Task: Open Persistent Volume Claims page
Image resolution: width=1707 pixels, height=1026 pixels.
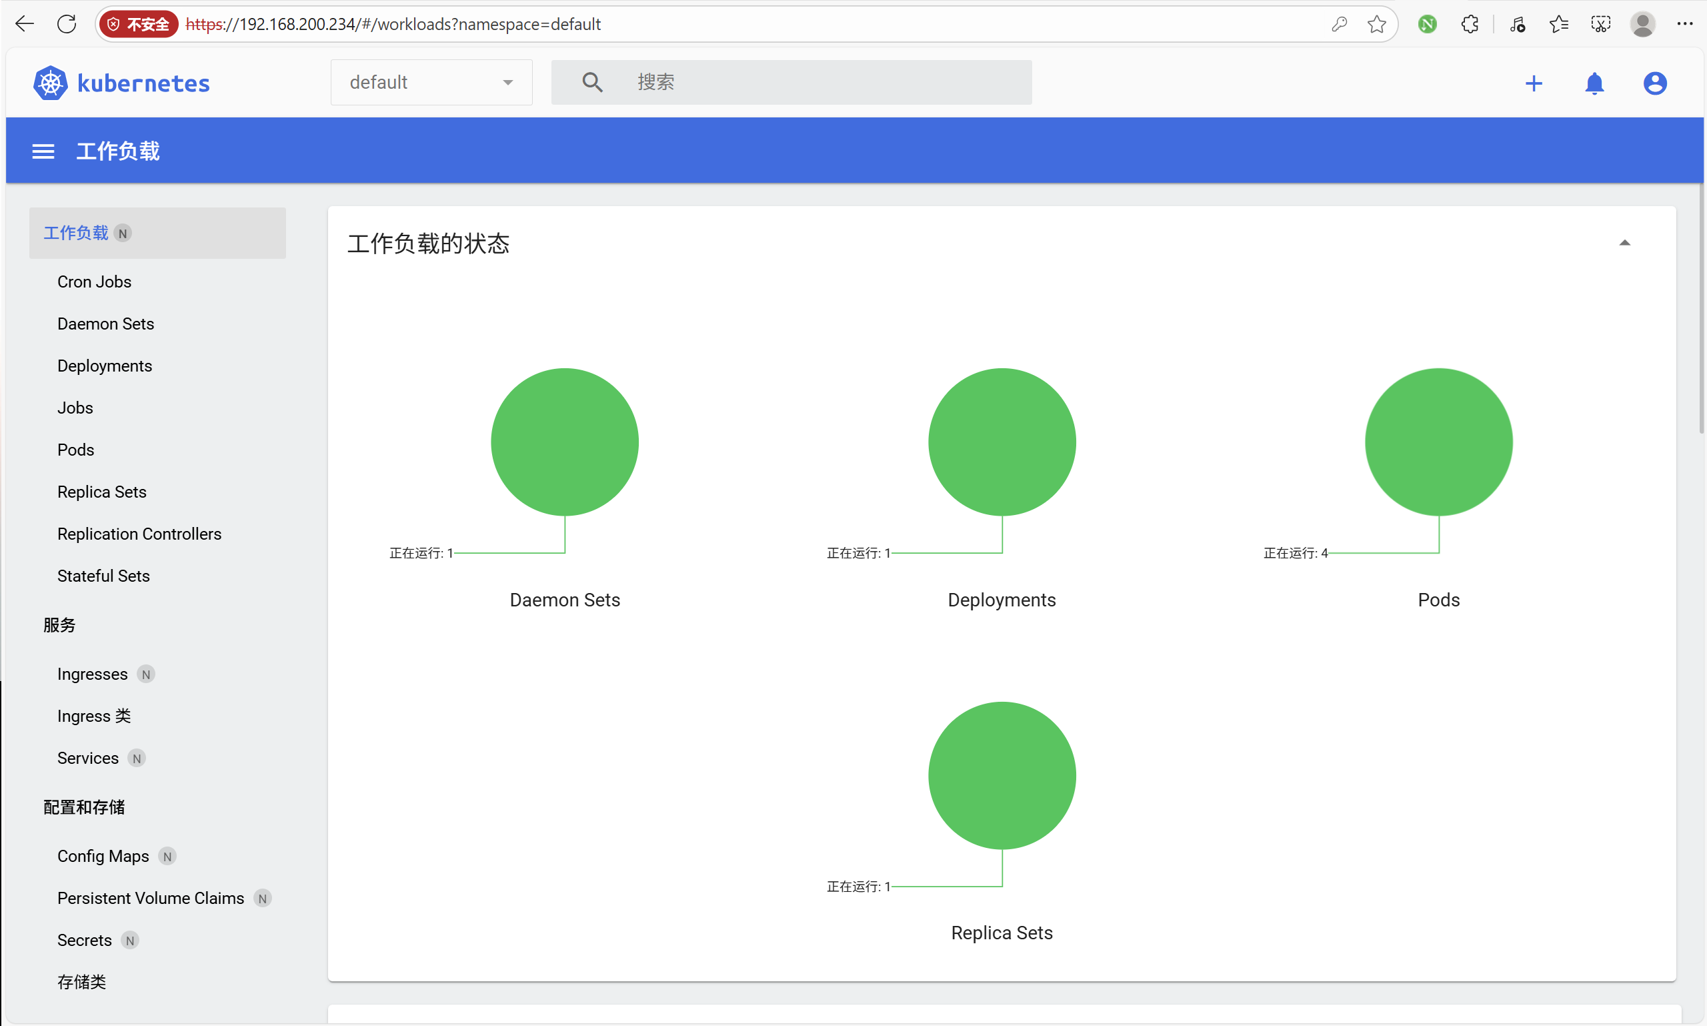Action: [151, 897]
